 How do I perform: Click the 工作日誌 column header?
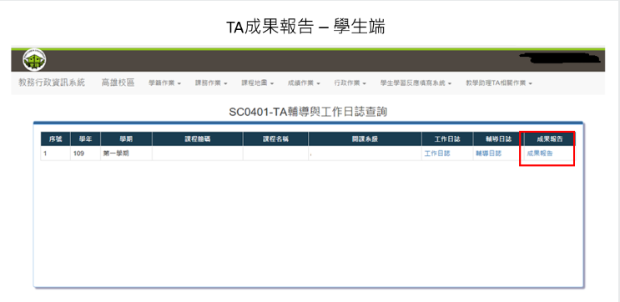[447, 138]
